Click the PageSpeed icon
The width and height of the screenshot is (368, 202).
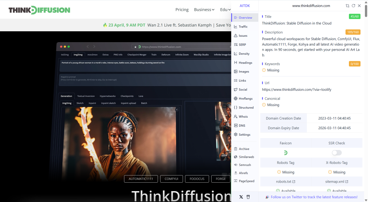click(236, 181)
